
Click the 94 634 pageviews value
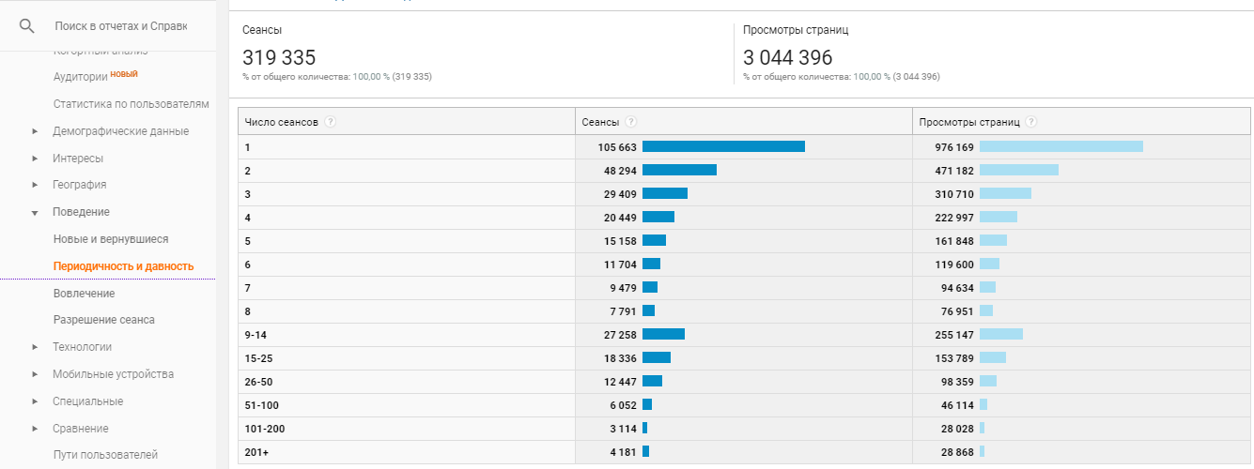957,288
